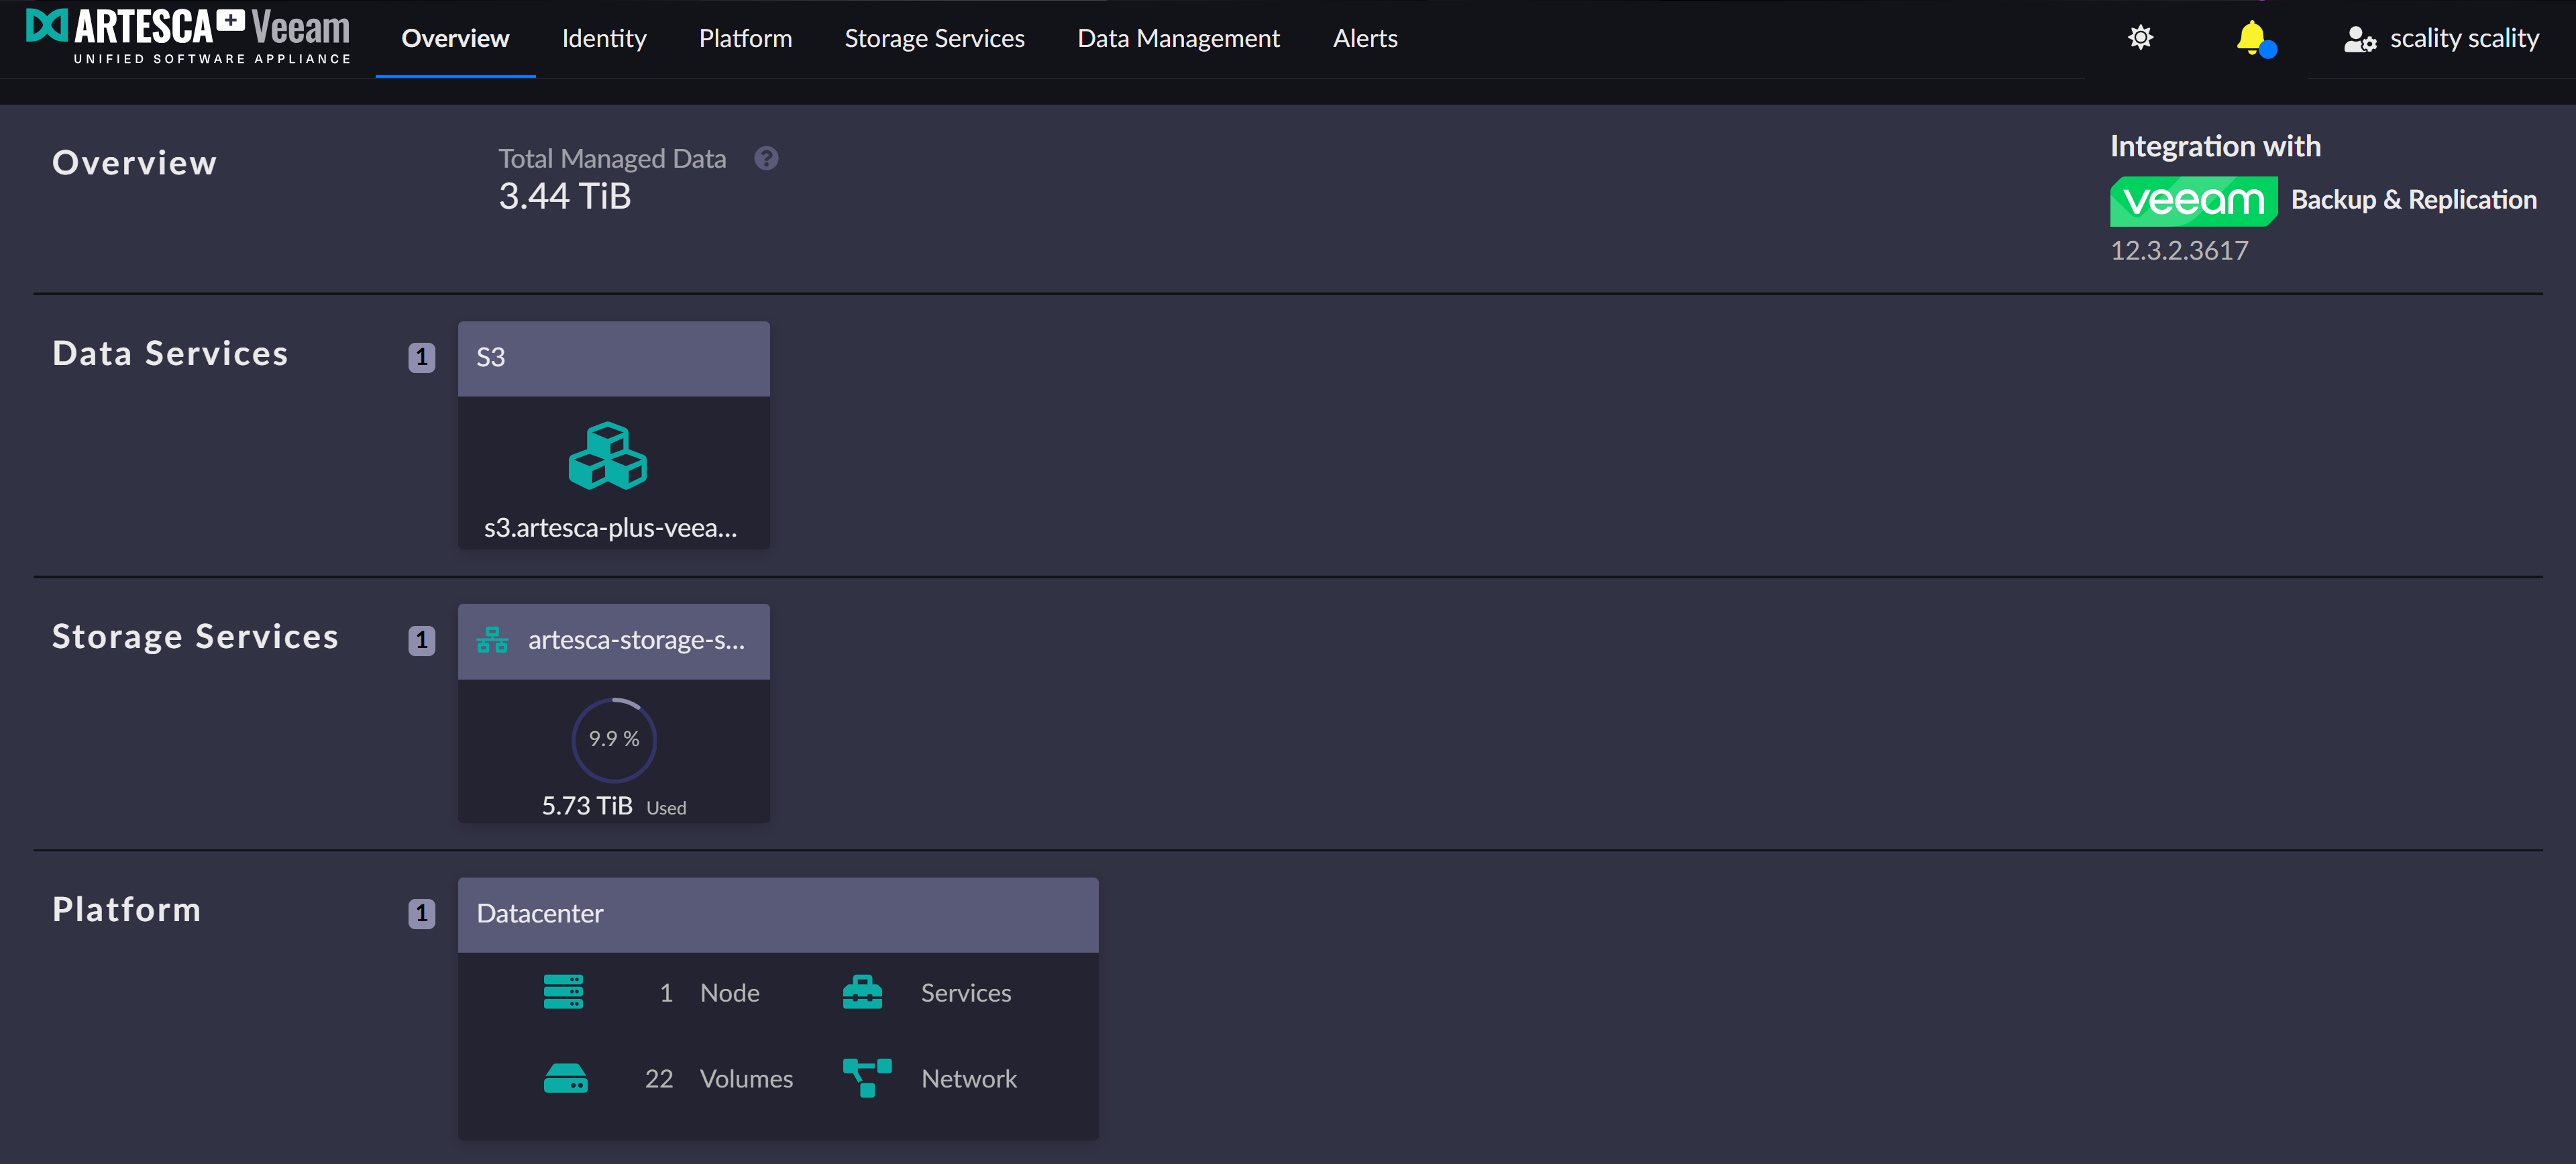
Task: Click the Services toolbox icon
Action: pos(862,992)
